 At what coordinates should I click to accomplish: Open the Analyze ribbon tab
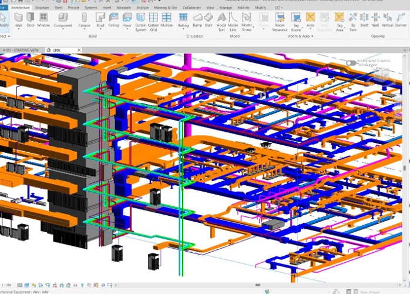143,8
